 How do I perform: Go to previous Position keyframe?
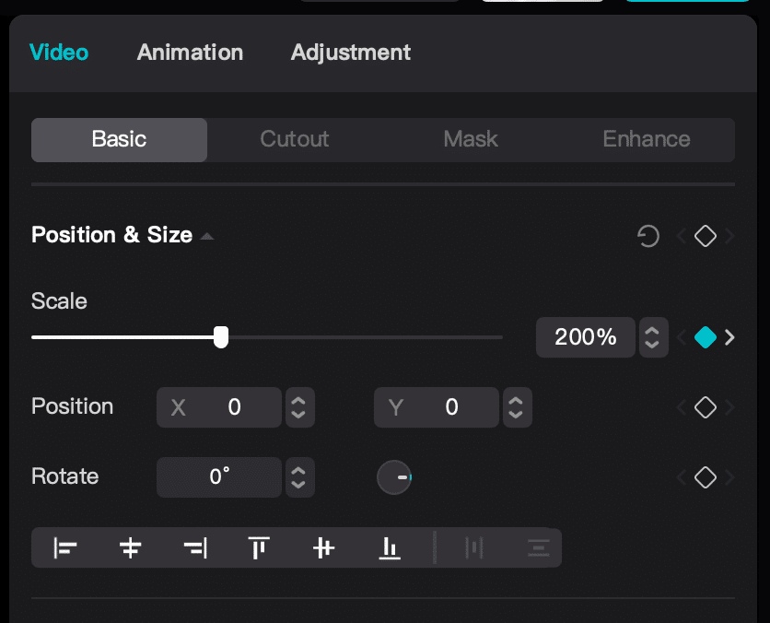[681, 407]
